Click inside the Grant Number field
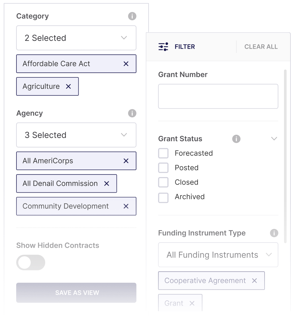The width and height of the screenshot is (291, 318). click(218, 96)
